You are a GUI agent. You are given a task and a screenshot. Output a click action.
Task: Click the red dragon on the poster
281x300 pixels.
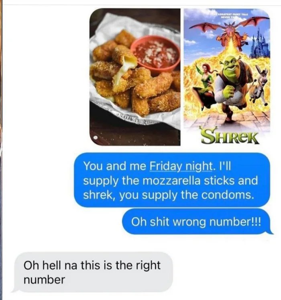coord(229,30)
